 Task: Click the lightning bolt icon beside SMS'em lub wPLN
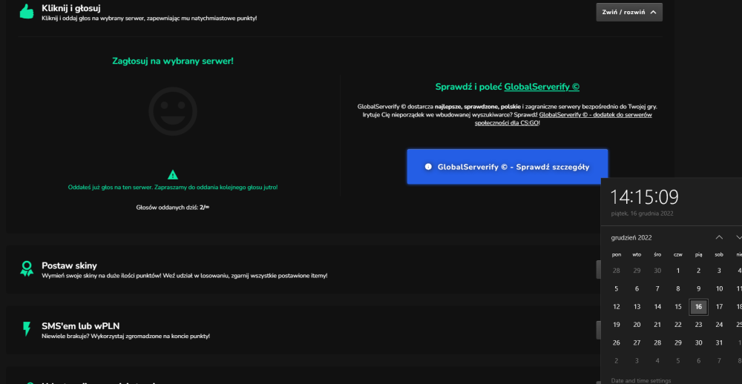(x=27, y=328)
